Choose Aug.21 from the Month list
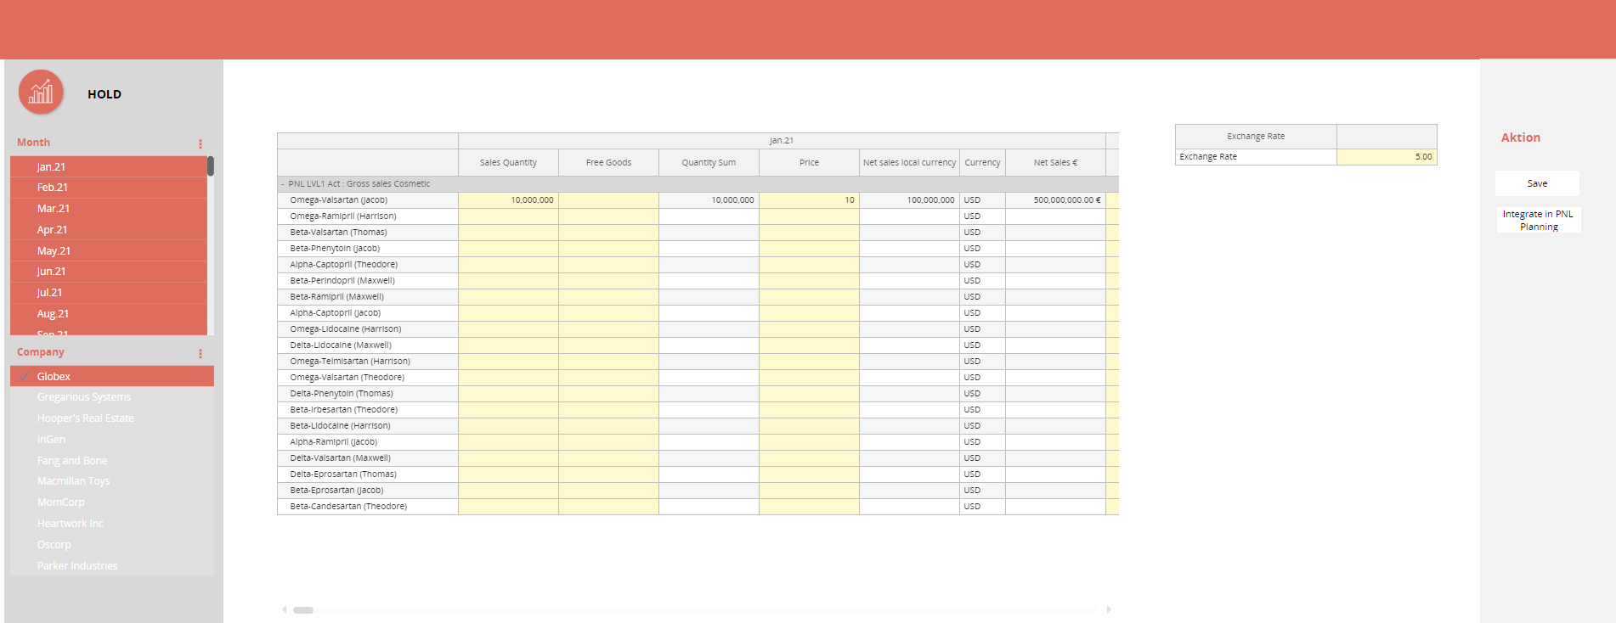 (x=53, y=314)
